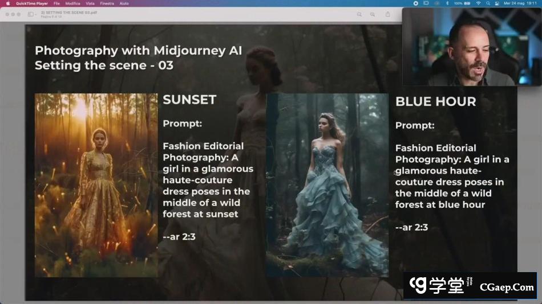
Task: Open the Share icon in toolbar
Action: click(388, 14)
